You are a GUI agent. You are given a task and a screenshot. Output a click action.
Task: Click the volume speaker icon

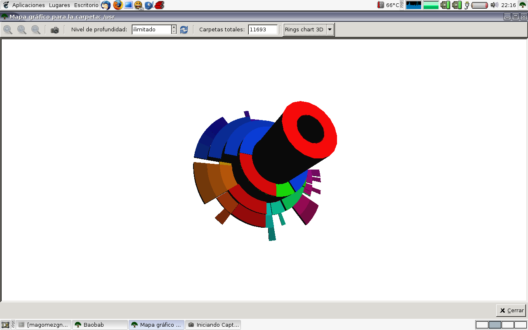(494, 5)
